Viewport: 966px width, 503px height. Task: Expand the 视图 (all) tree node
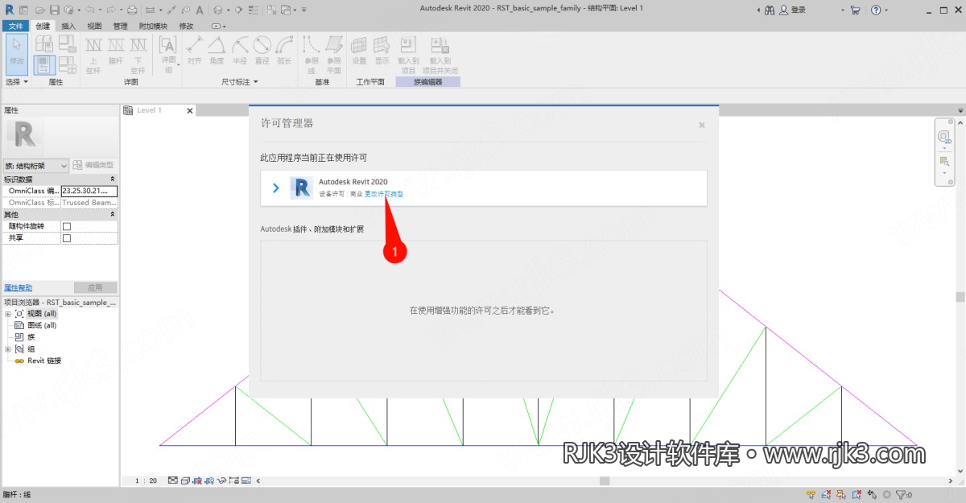point(8,314)
